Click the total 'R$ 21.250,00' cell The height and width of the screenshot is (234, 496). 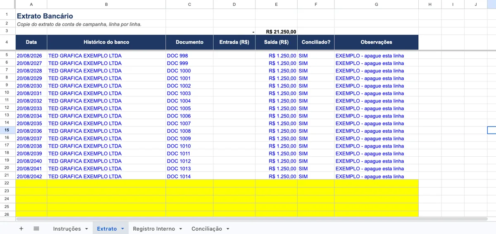click(276, 32)
